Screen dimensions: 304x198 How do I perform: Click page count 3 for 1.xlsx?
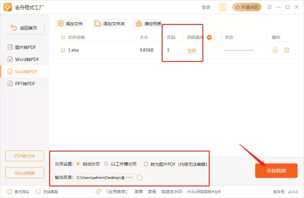coord(168,50)
